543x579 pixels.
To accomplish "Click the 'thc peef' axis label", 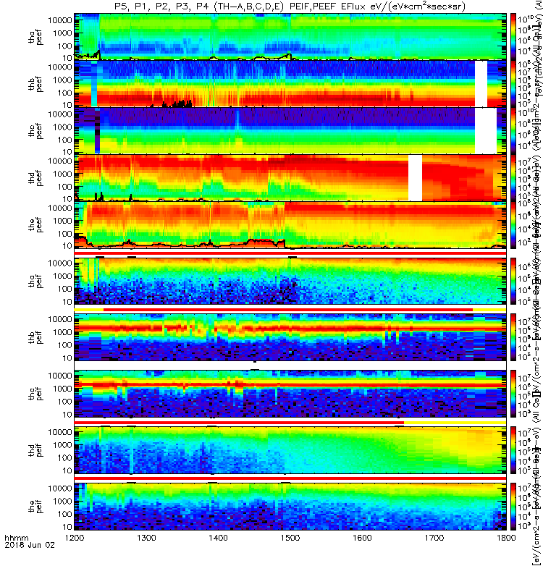I will 35,131.
